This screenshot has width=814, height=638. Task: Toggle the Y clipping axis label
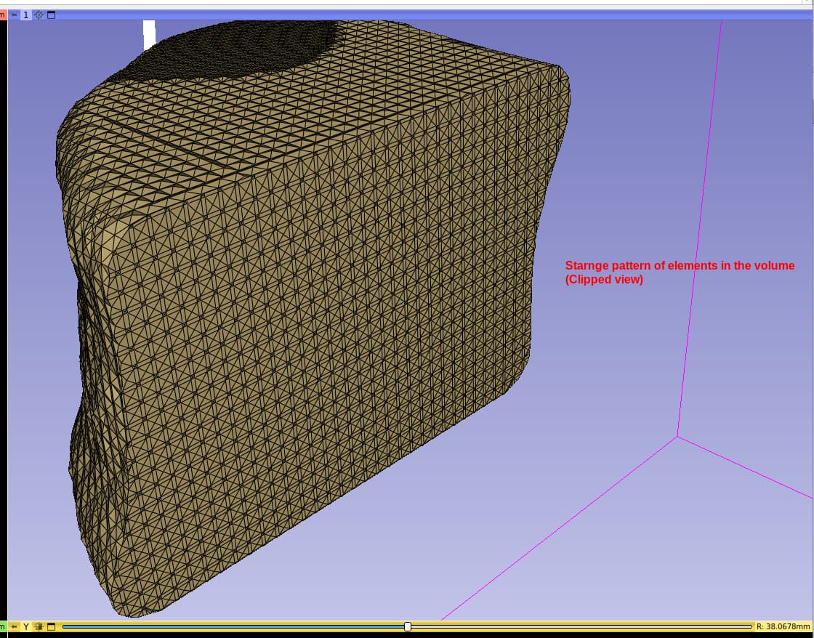(x=26, y=626)
